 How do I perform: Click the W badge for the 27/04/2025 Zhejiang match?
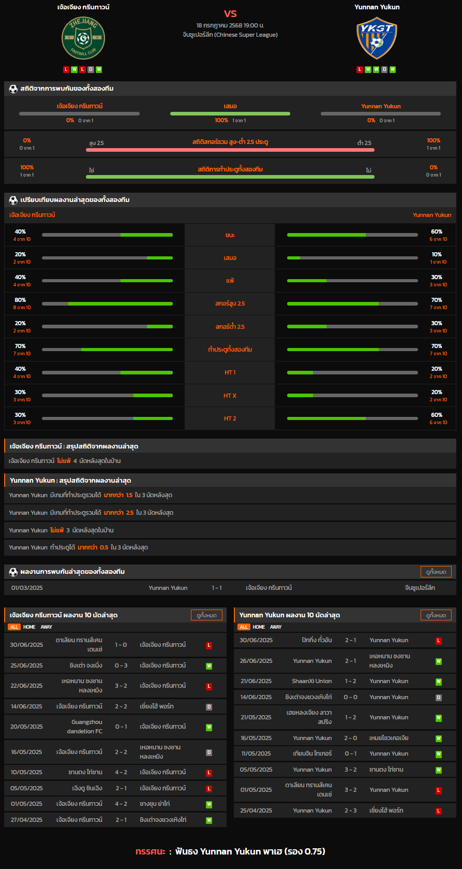coord(209,820)
